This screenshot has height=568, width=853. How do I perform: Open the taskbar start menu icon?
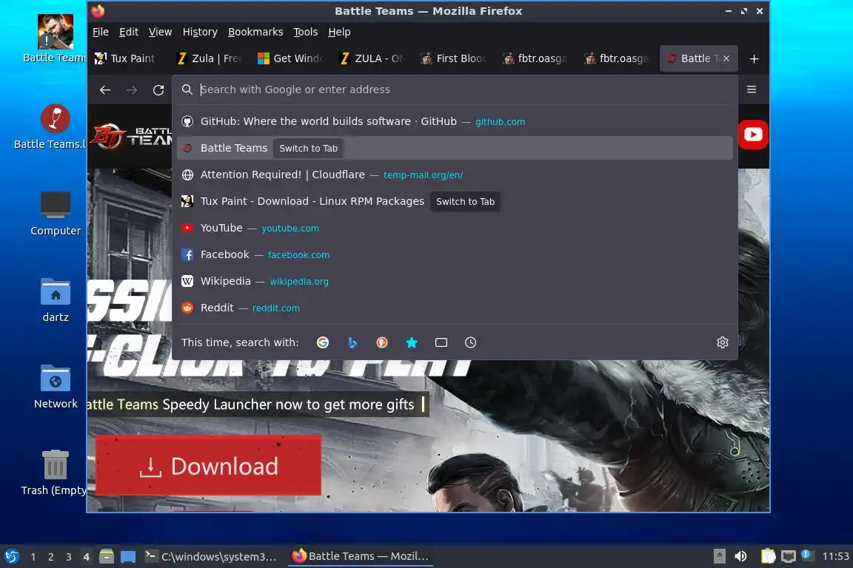(x=11, y=556)
